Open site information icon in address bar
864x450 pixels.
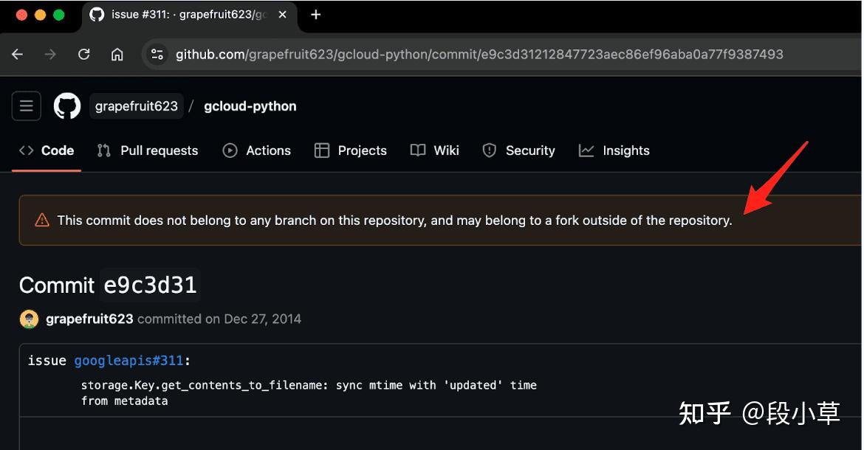(x=157, y=54)
